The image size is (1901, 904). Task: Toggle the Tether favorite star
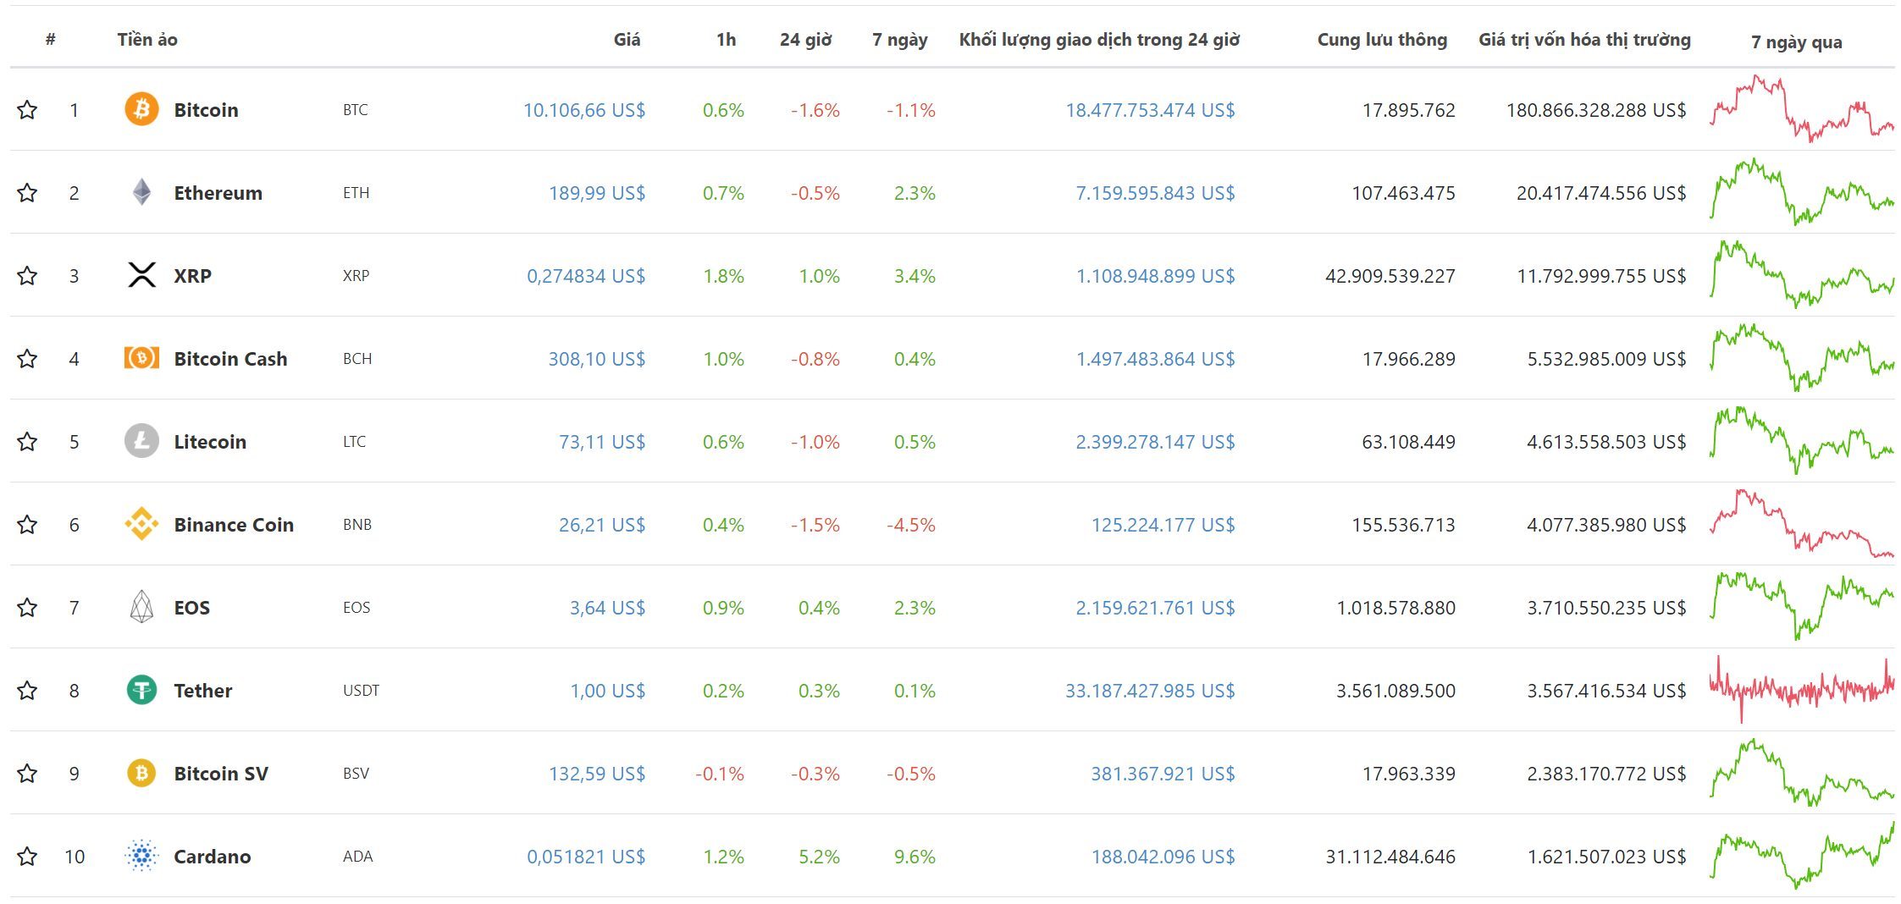[27, 690]
